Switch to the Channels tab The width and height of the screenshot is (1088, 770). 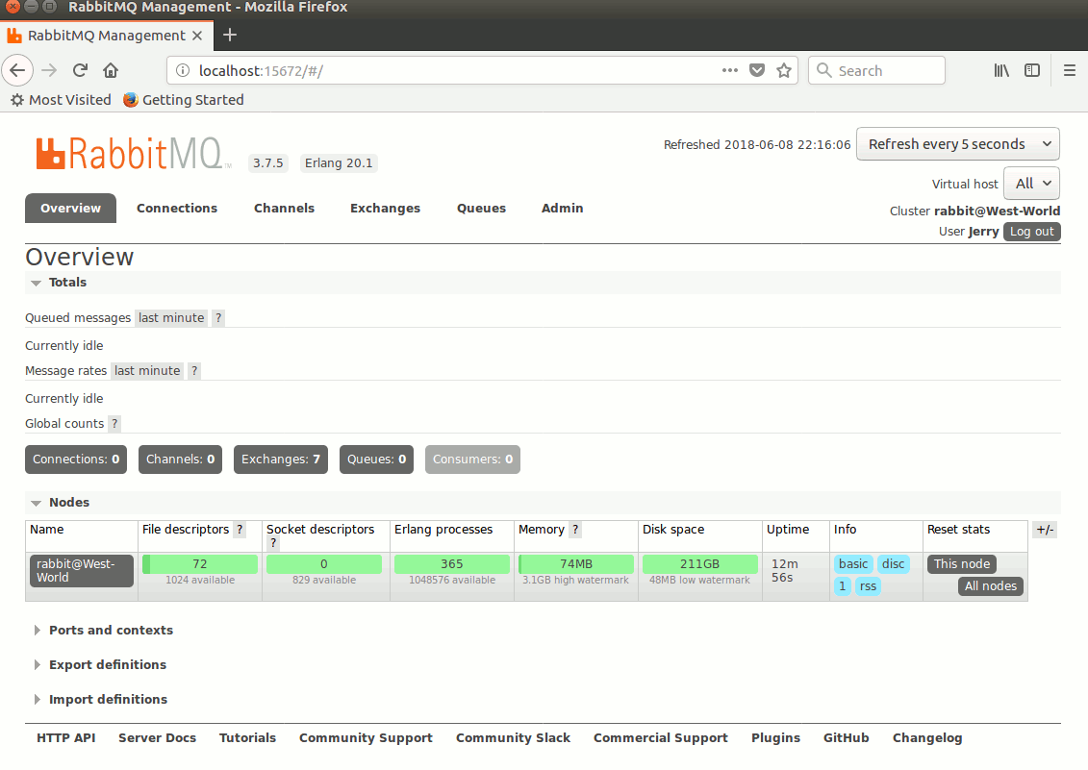[284, 208]
